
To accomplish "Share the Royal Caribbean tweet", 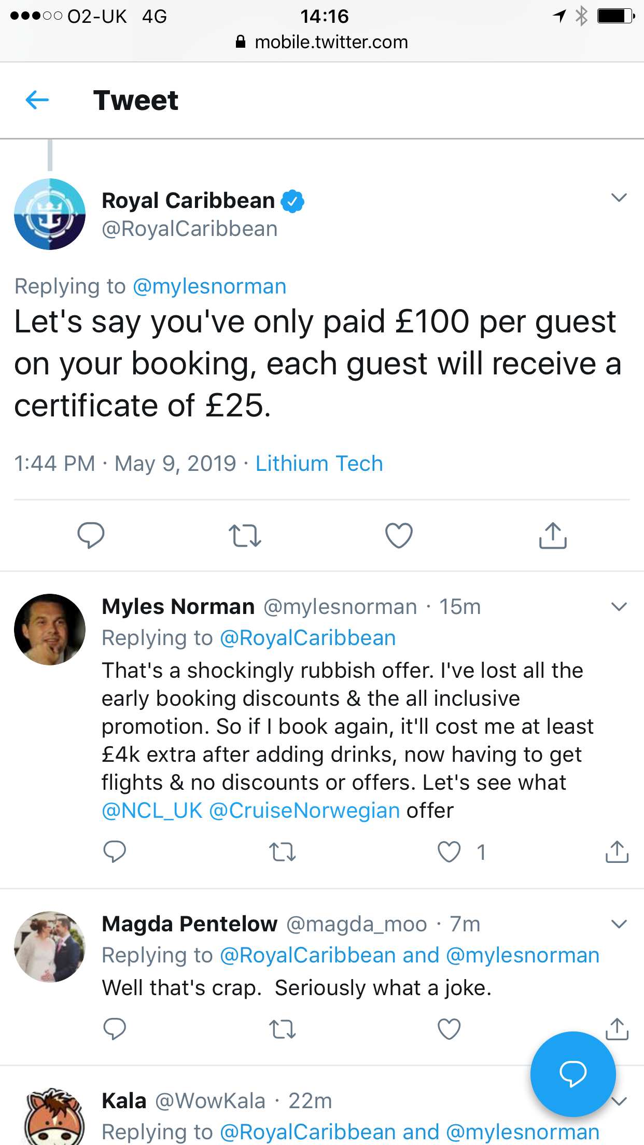I will point(553,535).
